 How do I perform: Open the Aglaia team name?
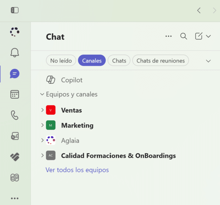click(70, 141)
